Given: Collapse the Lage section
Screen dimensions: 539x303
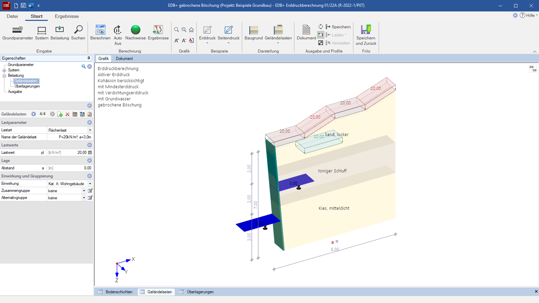Looking at the screenshot, I should [90, 161].
